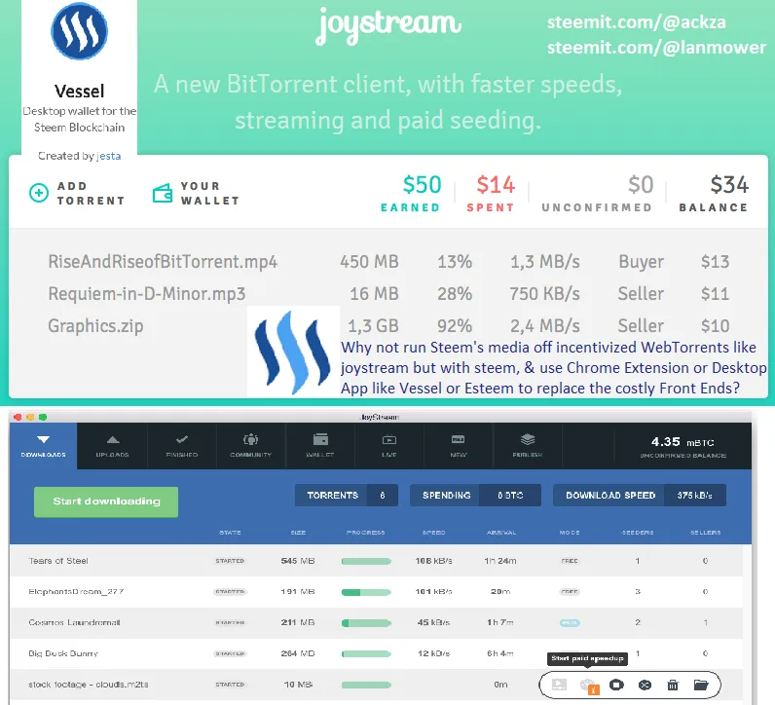
Task: Select the Requiem-in-D-Minor.mp3 file name
Action: pos(147,294)
